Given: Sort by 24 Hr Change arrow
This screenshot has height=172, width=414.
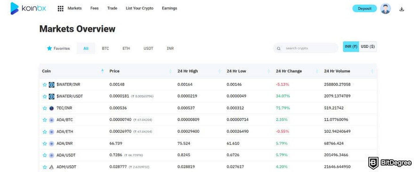Looking at the screenshot, I should (317, 71).
